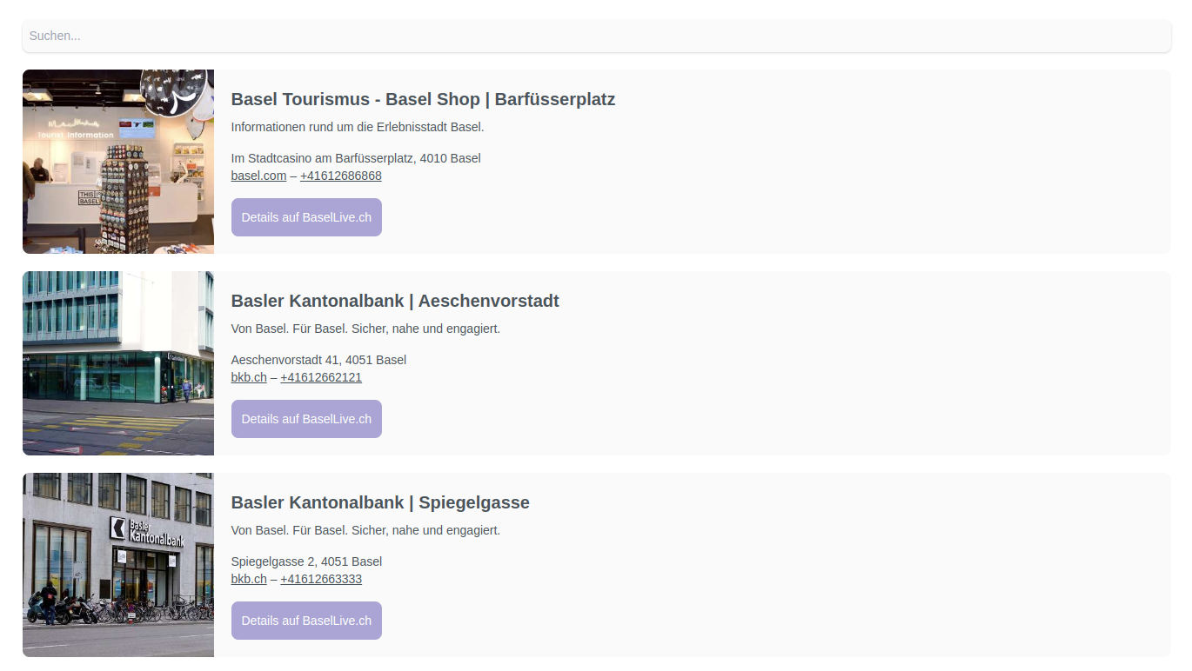The width and height of the screenshot is (1192, 671).
Task: Open BaselLive.ch details for Kantonalbank Spiegelgasse
Action: (306, 621)
